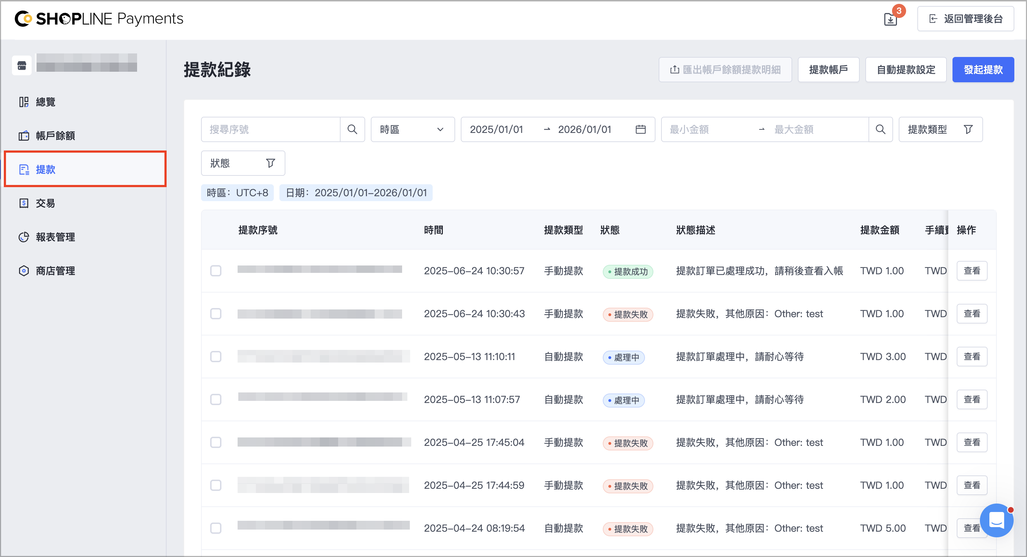Open the 提款類型 filter dropdown

pyautogui.click(x=940, y=129)
